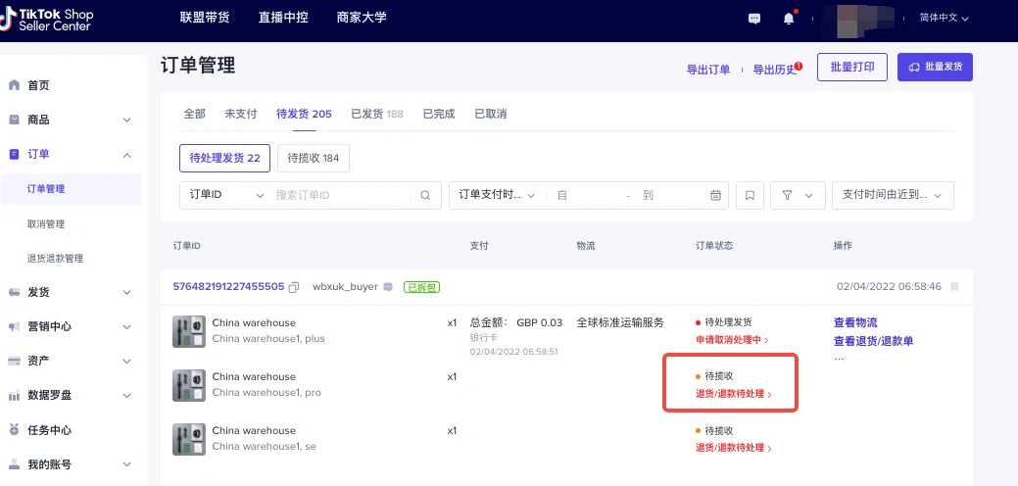
Task: Open the 订单ID search type dropdown
Action: 225,195
